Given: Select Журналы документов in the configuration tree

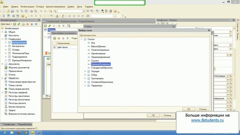Looking at the screenshot, I should pyautogui.click(x=19, y=67).
